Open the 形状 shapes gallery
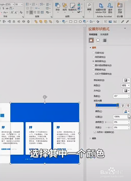131x181 pixels. point(58,7)
